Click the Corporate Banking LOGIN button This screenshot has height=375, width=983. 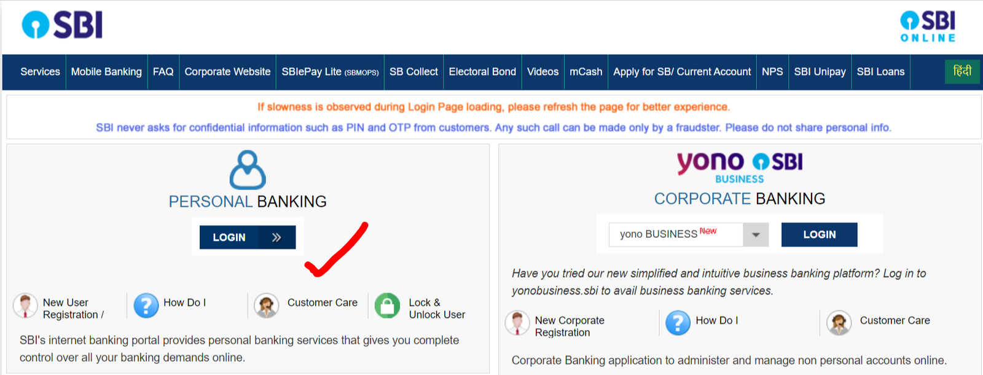point(819,235)
